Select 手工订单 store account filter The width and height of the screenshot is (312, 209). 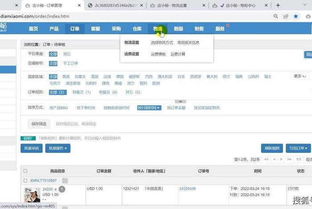pyautogui.click(x=70, y=63)
